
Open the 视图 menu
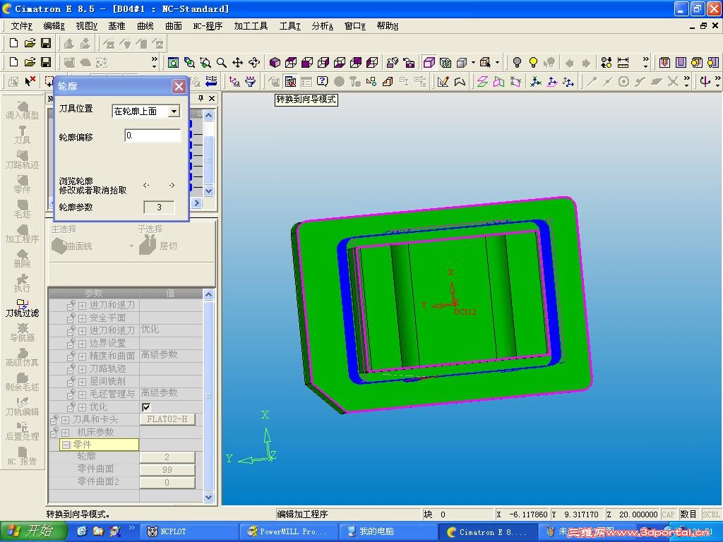(86, 26)
